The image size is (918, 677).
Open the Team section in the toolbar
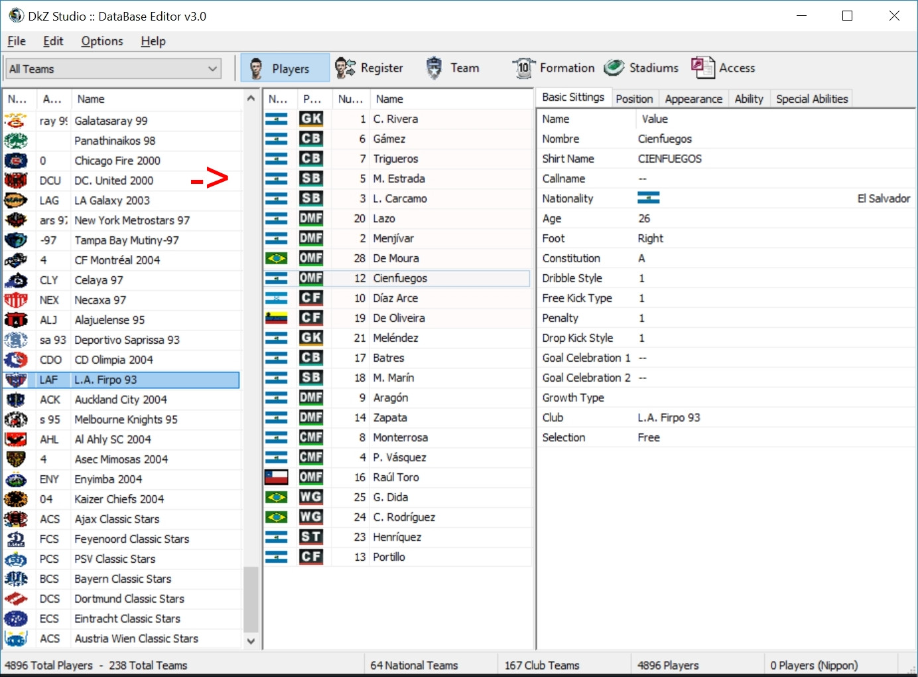[x=452, y=68]
